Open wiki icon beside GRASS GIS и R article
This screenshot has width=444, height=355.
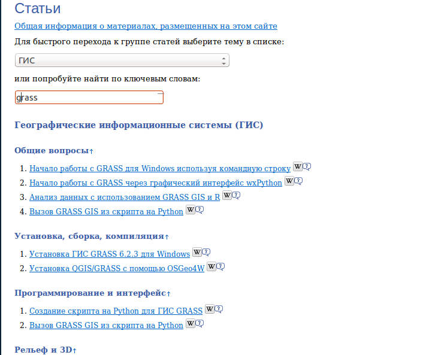coord(226,196)
